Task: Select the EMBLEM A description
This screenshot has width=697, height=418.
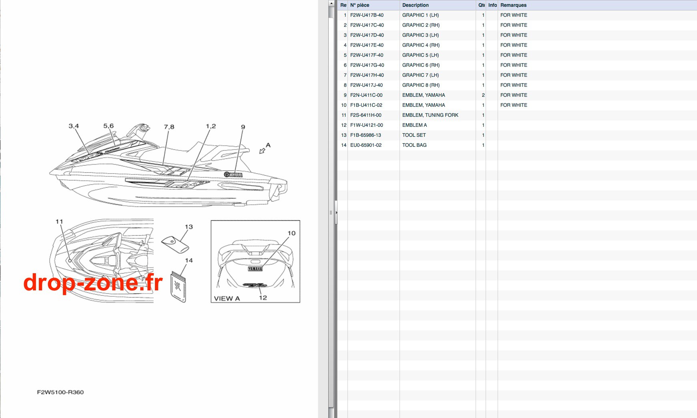Action: pyautogui.click(x=414, y=125)
